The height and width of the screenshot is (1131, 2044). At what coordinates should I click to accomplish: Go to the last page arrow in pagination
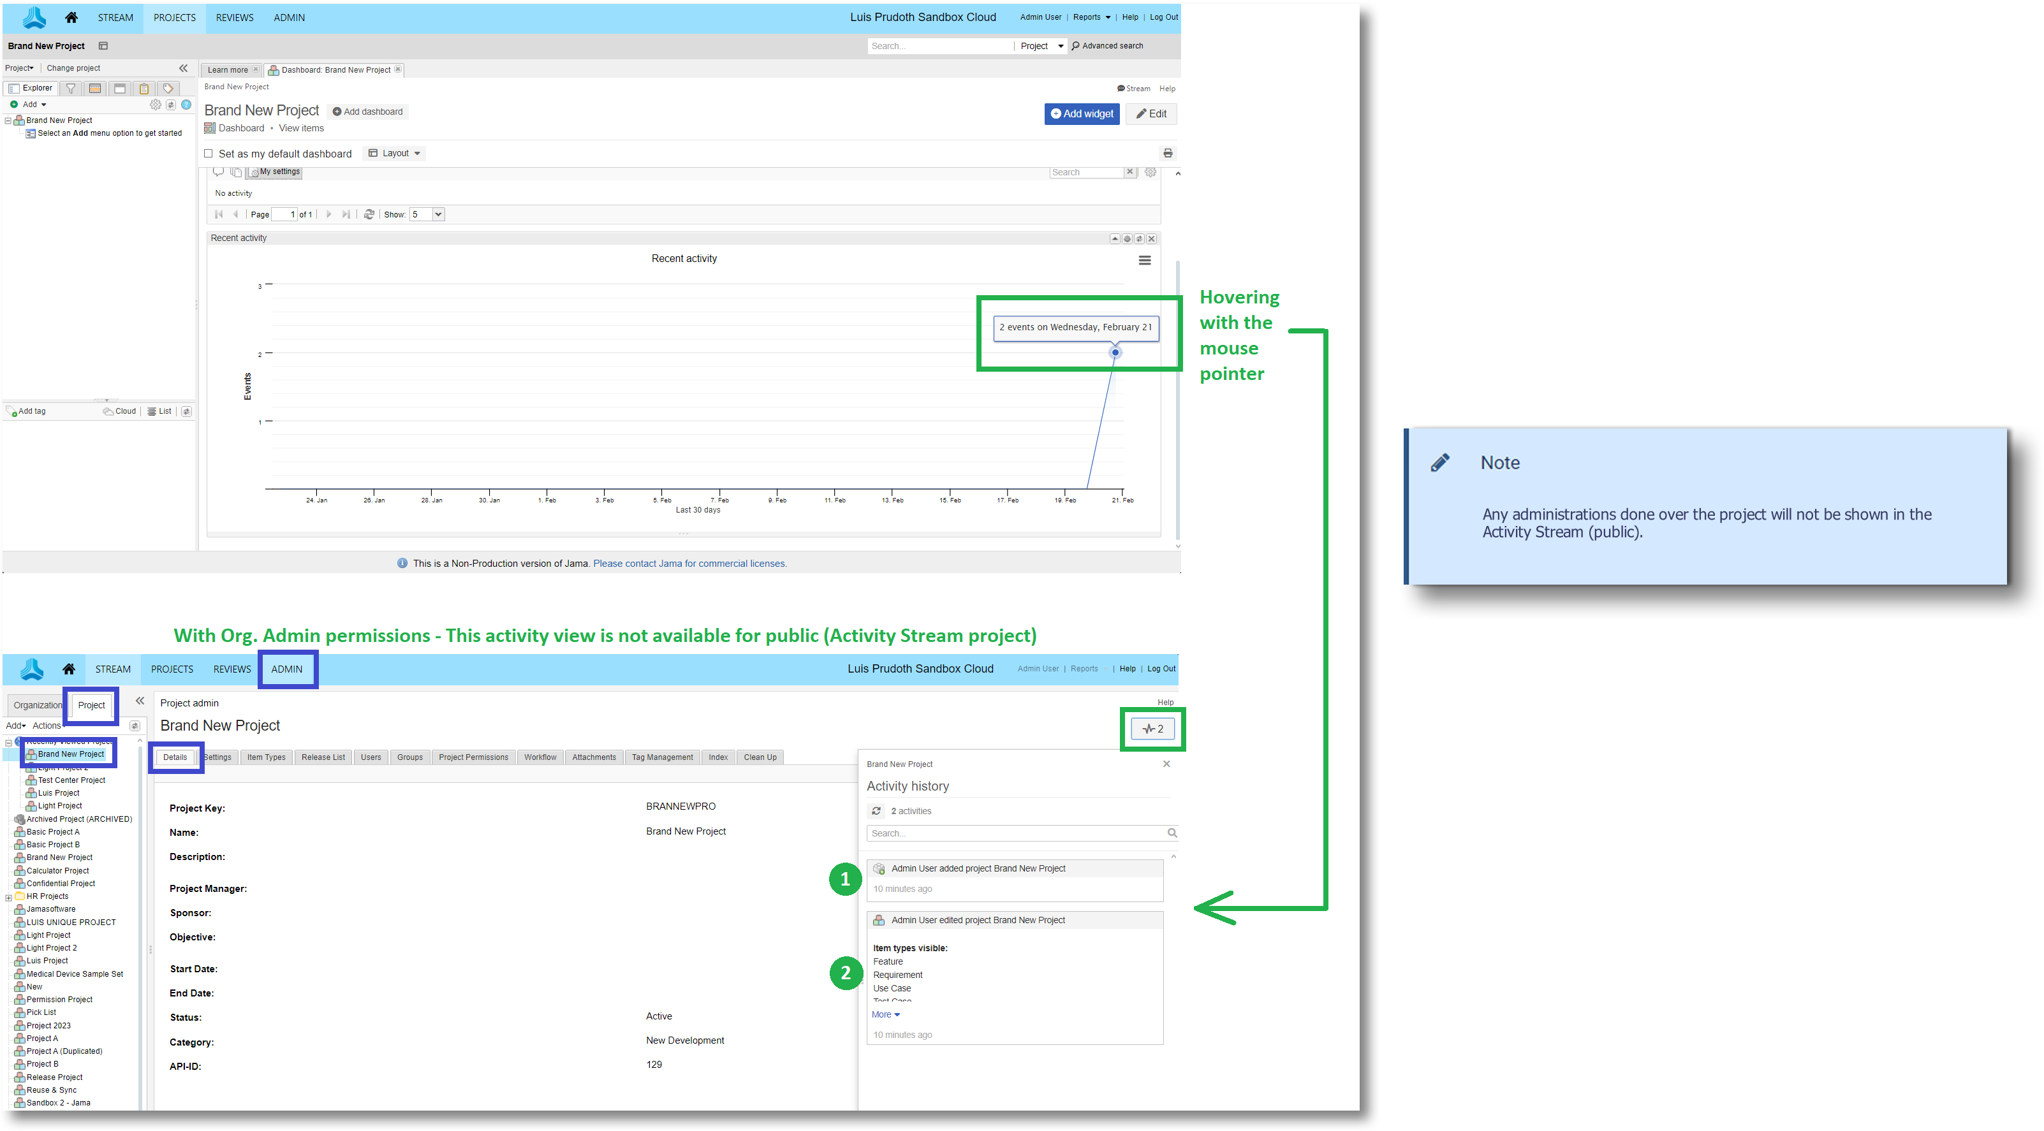346,214
